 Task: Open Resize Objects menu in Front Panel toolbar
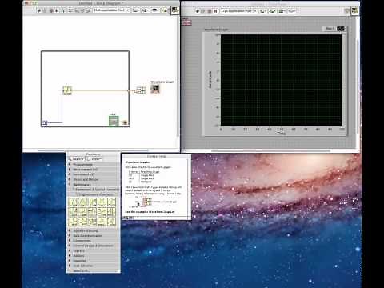pos(282,11)
